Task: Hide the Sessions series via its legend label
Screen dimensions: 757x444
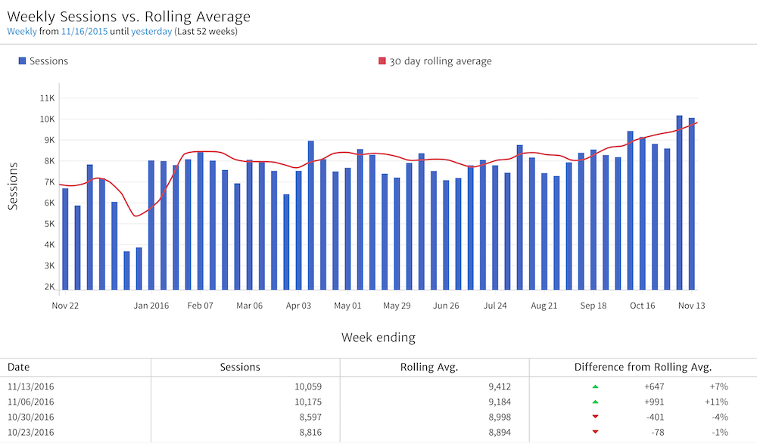Action: pyautogui.click(x=48, y=61)
